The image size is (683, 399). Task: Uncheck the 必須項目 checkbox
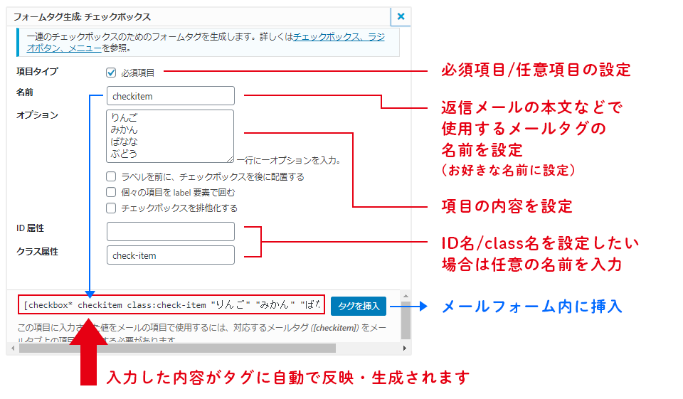(x=111, y=72)
